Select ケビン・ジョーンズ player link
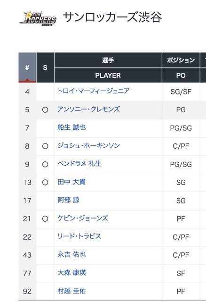The width and height of the screenshot is (206, 302). [x=83, y=218]
